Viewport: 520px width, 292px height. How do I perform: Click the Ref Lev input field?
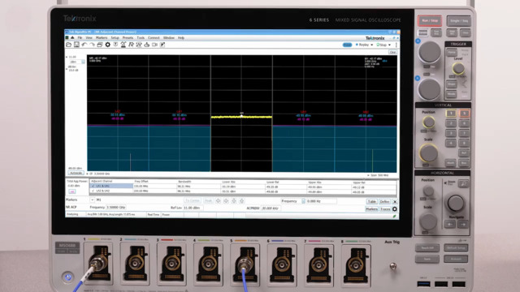coord(193,208)
